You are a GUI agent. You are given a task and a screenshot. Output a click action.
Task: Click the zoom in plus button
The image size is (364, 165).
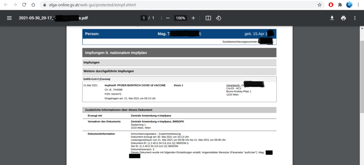click(x=193, y=18)
